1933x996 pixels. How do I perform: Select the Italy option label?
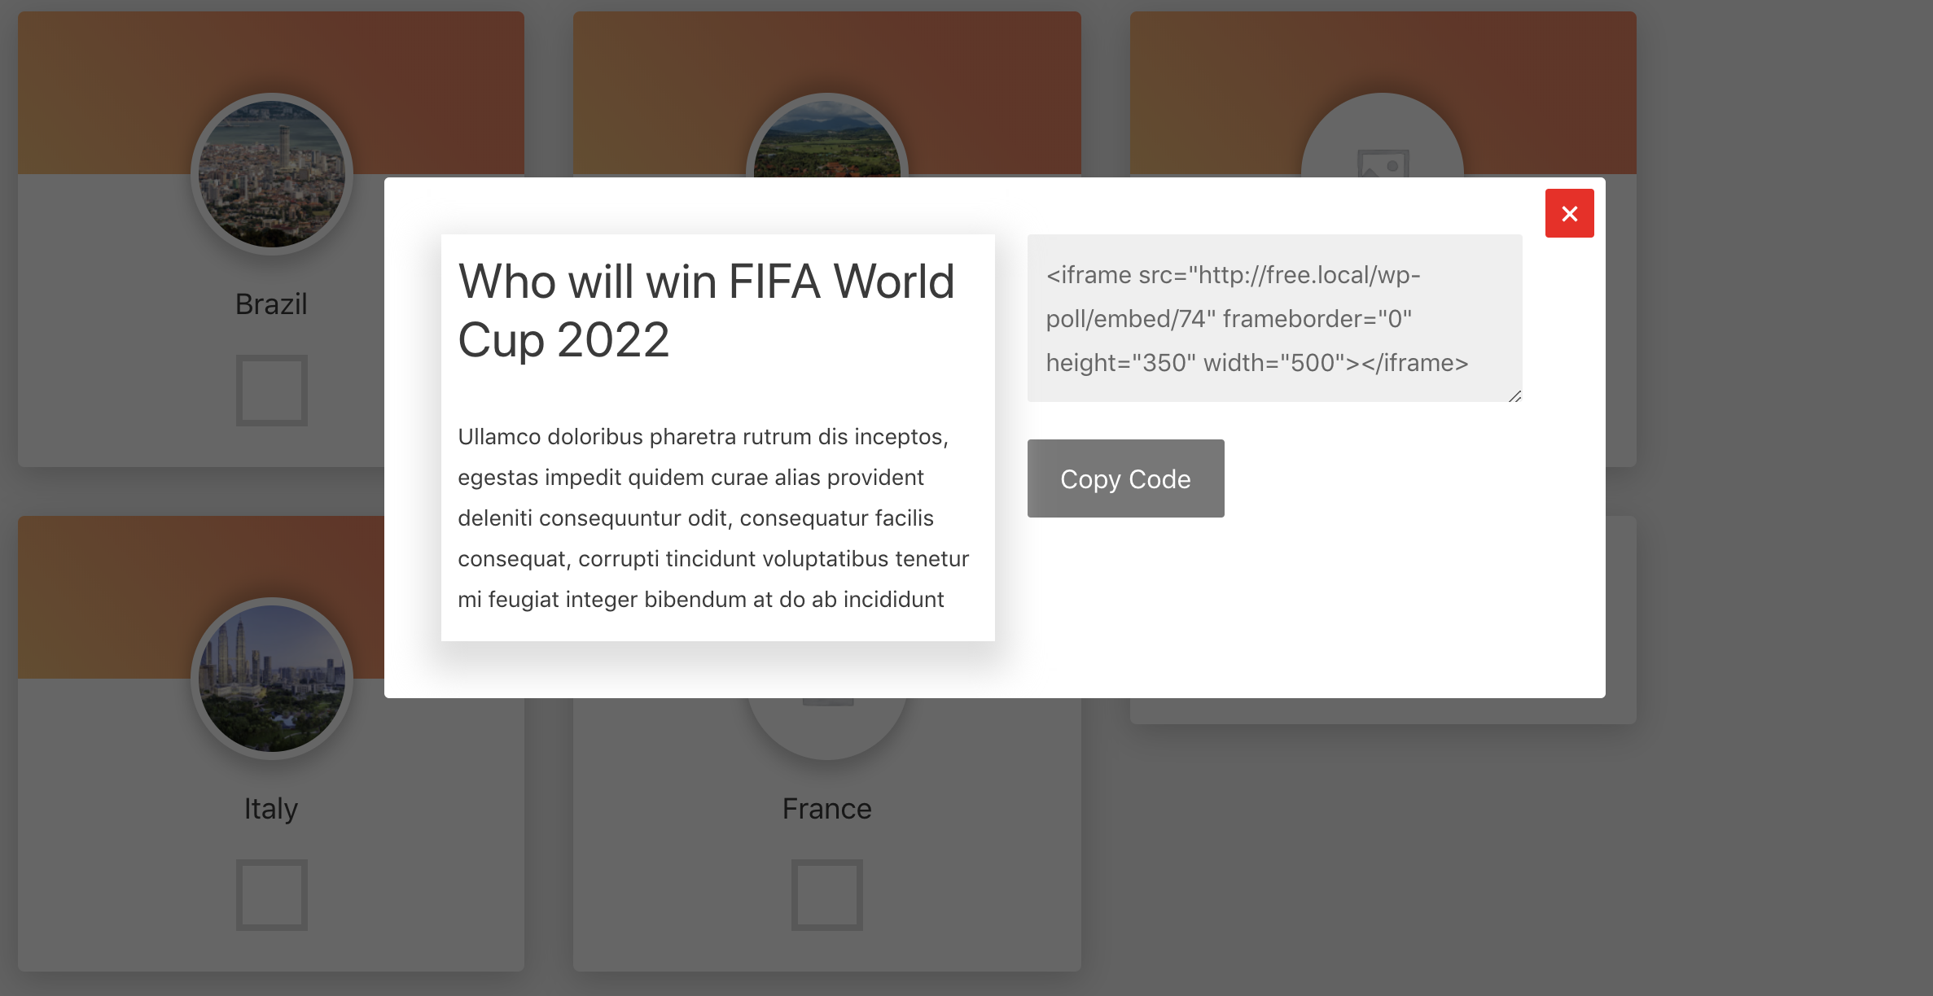click(271, 809)
